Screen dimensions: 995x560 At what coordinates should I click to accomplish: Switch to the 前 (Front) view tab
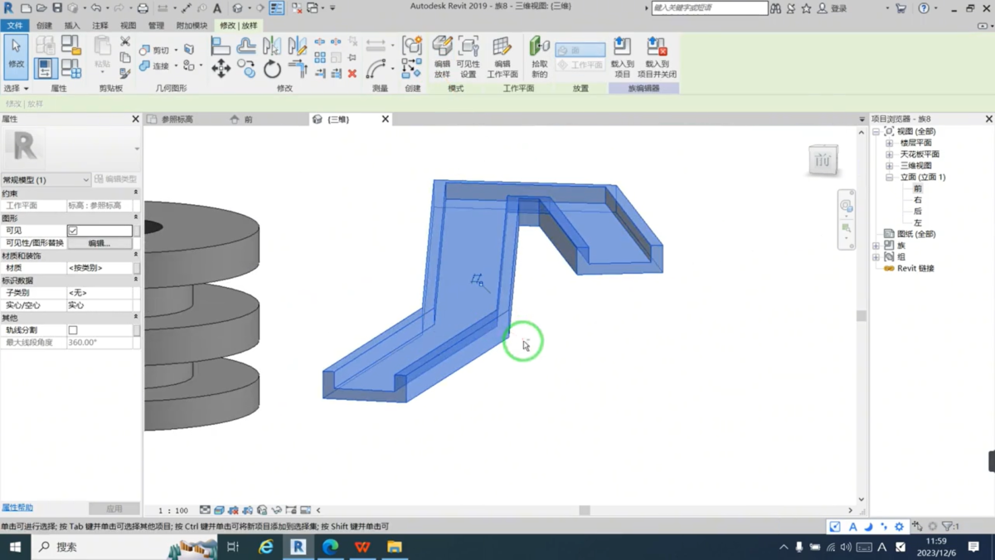click(248, 119)
